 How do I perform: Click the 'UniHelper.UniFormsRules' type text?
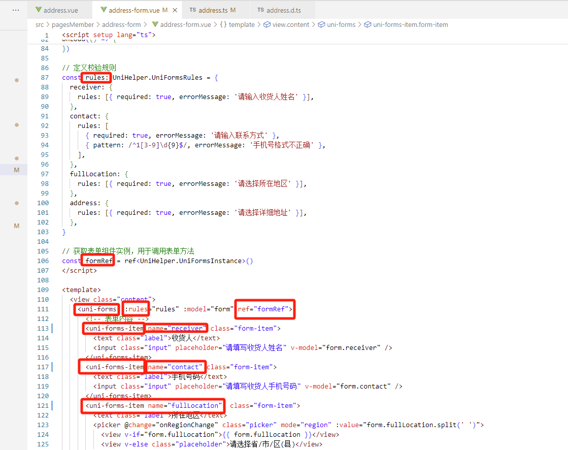tap(157, 78)
